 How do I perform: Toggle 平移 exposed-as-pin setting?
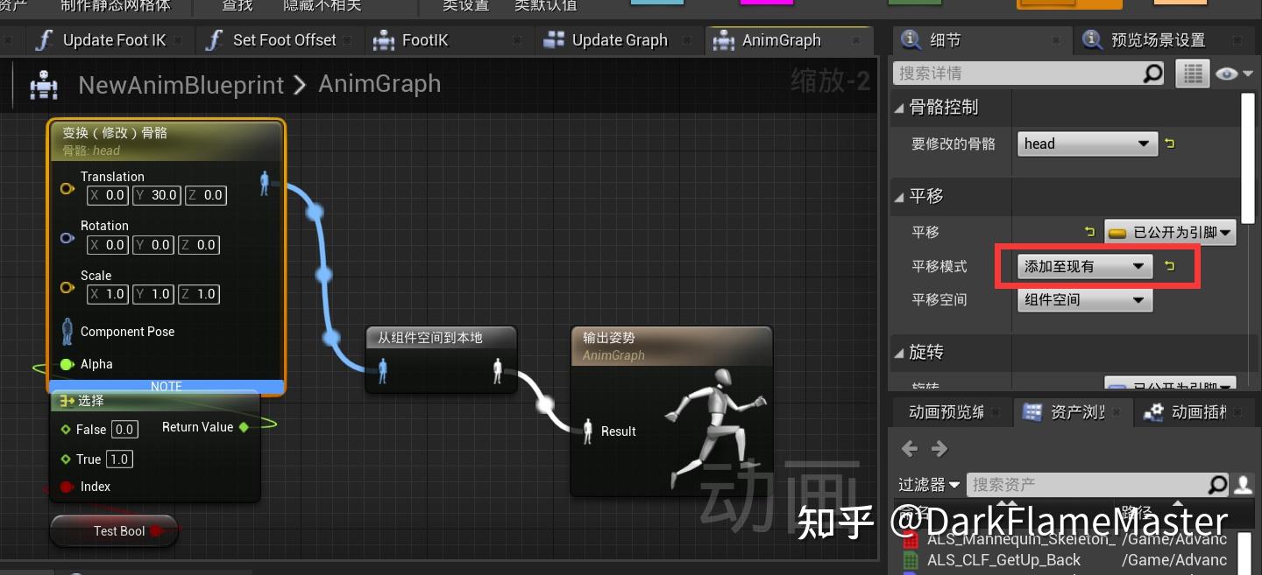coord(1169,232)
